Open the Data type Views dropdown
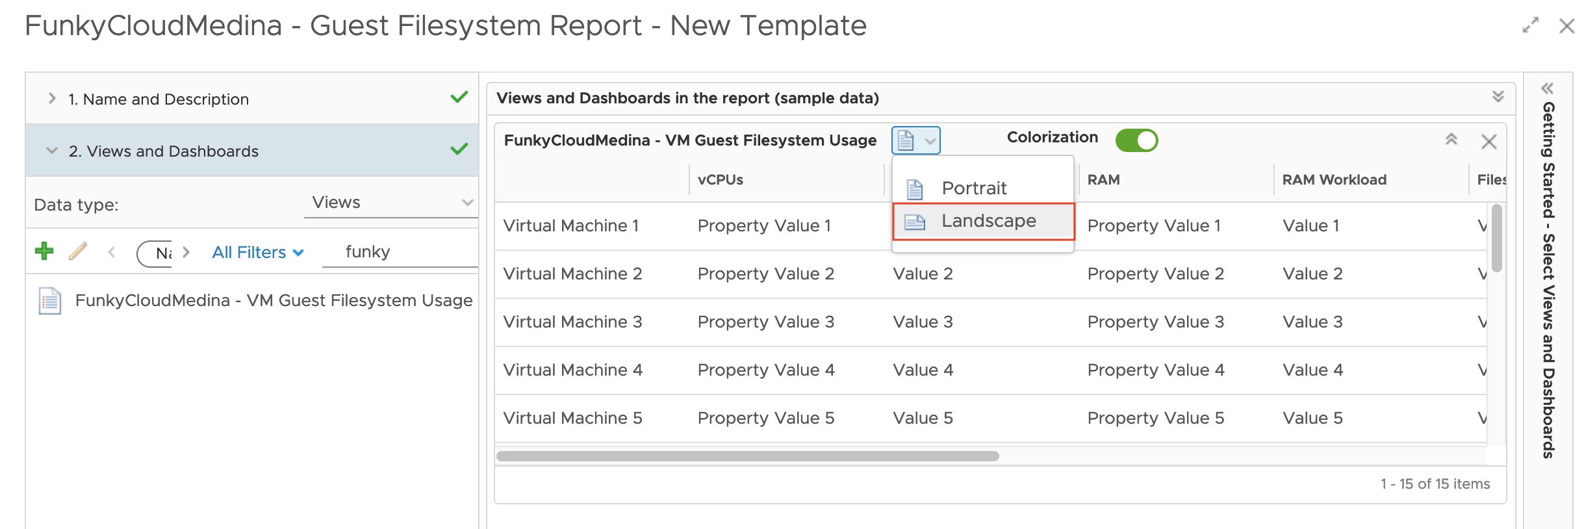The height and width of the screenshot is (529, 1584). [x=391, y=203]
